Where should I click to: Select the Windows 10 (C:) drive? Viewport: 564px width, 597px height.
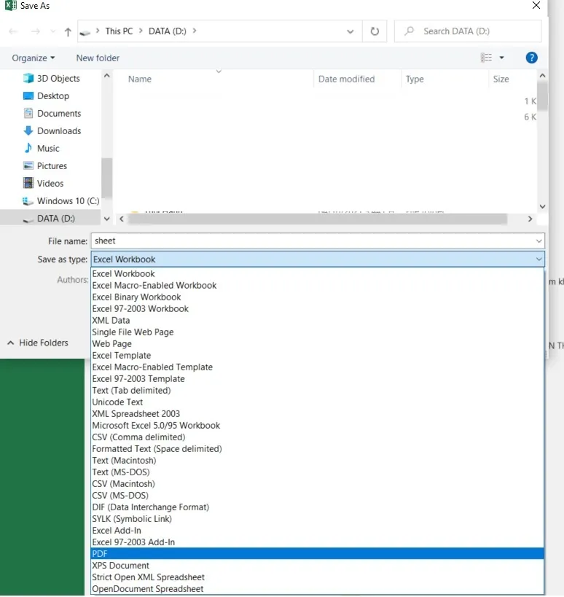point(67,201)
